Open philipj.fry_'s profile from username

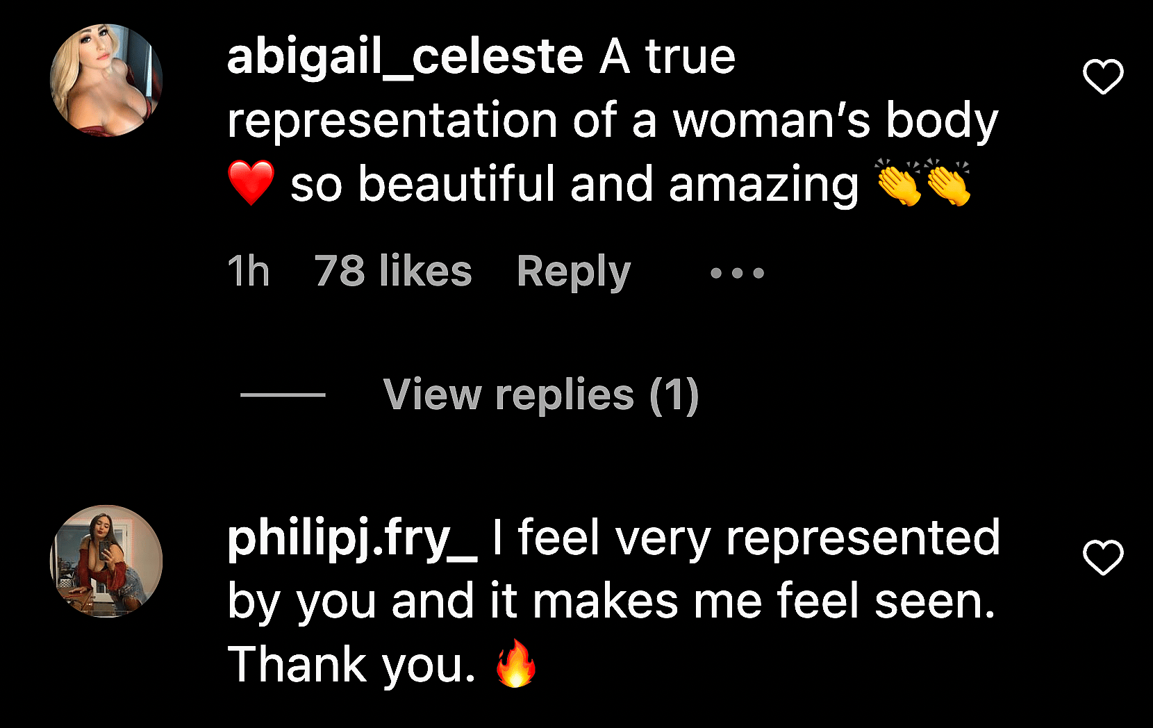352,538
